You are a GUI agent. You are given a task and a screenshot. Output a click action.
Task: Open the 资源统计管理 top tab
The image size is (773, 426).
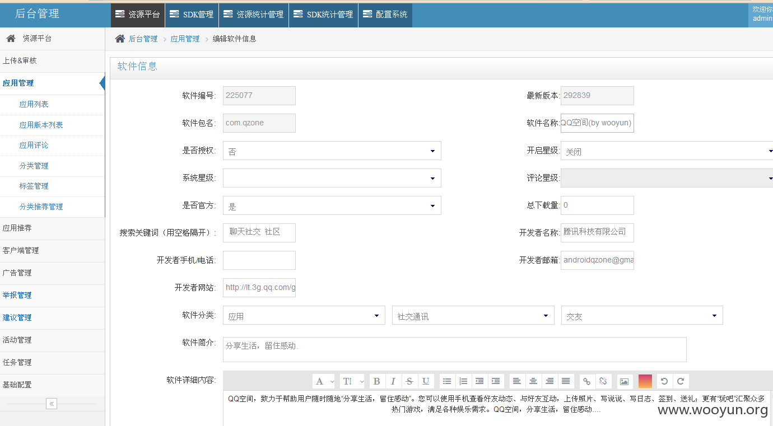pyautogui.click(x=254, y=14)
